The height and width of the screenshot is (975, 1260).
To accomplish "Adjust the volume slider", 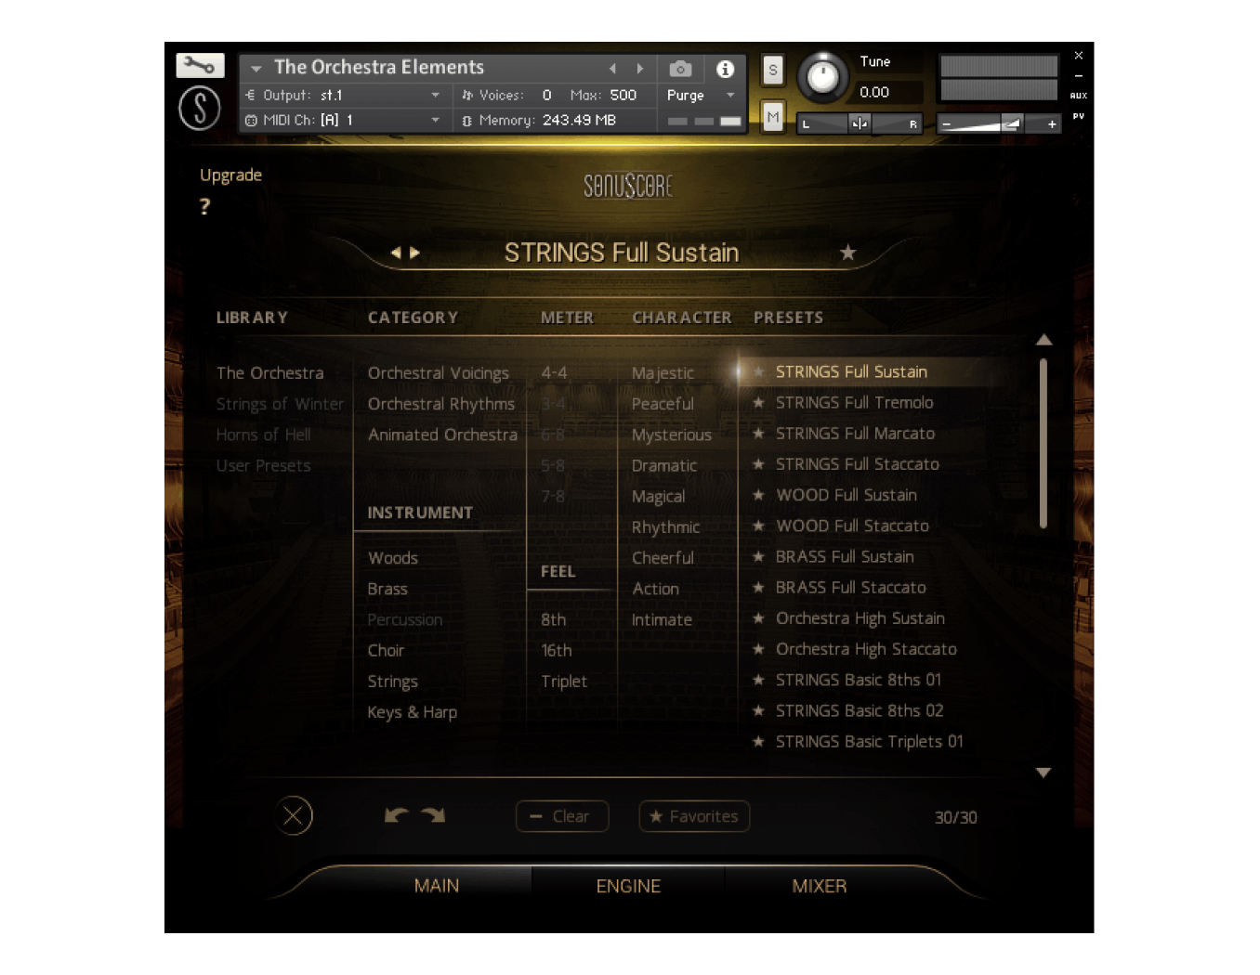I will tap(999, 123).
